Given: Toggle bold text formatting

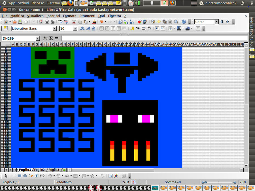Looking at the screenshot, I should [x=82, y=28].
